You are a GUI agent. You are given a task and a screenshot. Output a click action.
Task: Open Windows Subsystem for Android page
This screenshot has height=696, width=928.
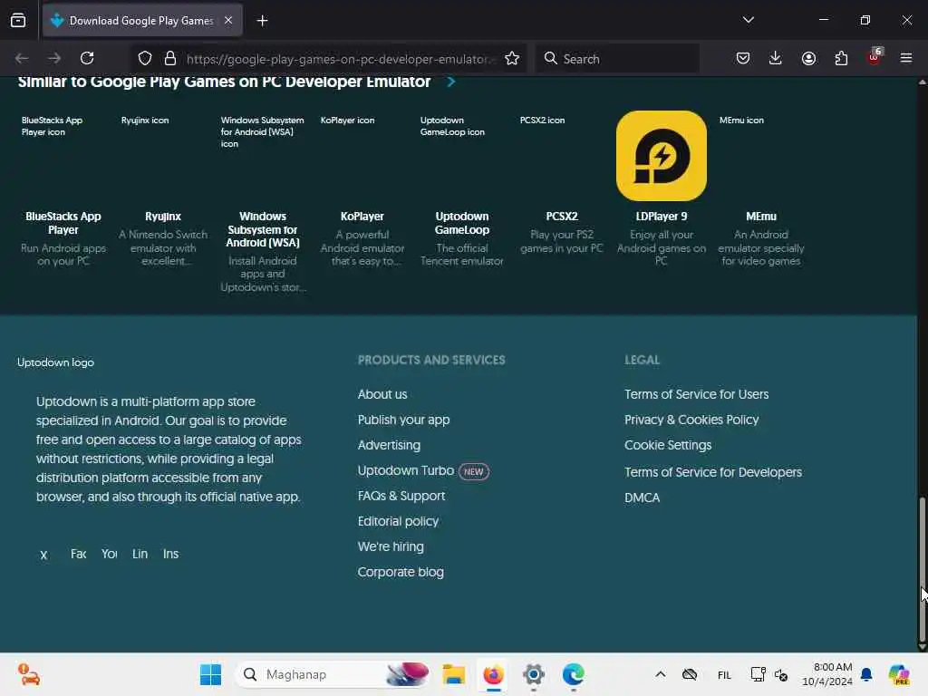[x=262, y=229]
